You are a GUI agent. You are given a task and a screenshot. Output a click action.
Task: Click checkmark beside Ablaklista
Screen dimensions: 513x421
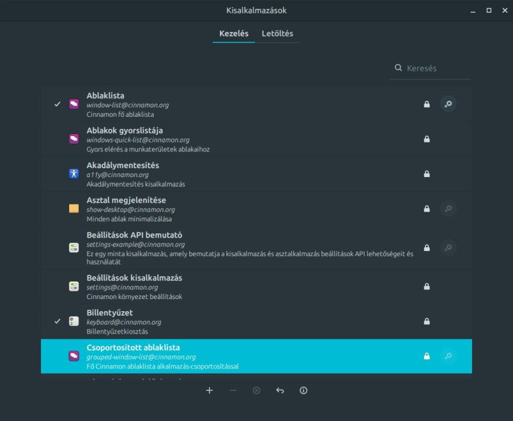pyautogui.click(x=57, y=104)
